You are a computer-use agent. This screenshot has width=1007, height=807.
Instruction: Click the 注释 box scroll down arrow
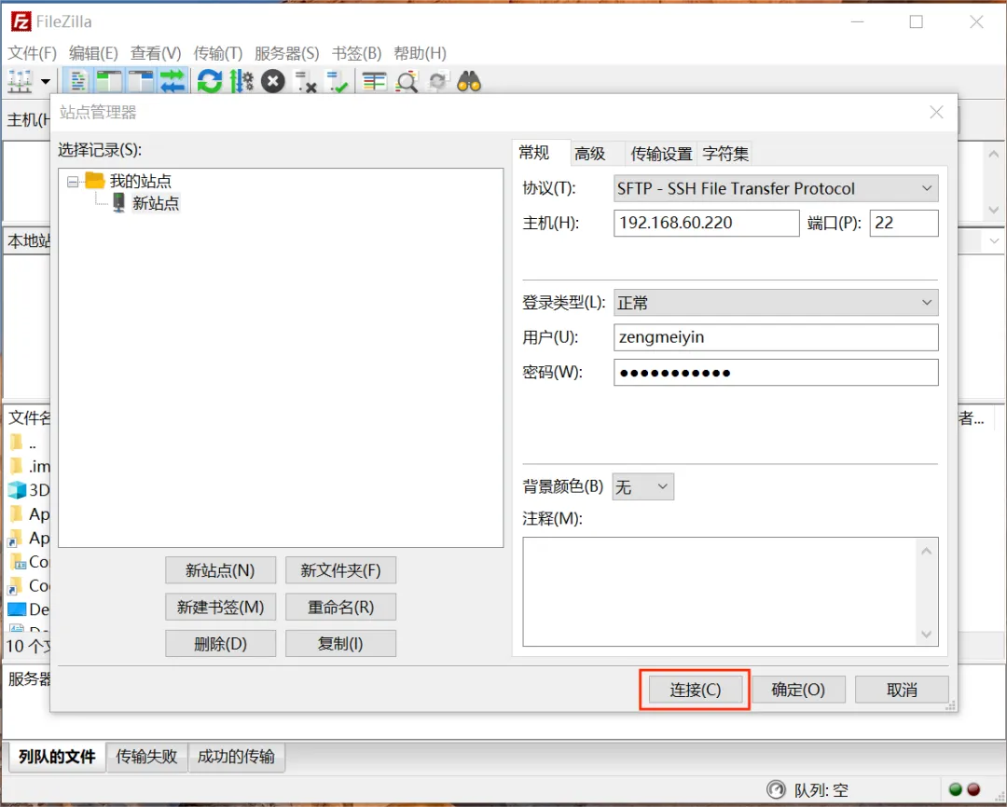[x=927, y=635]
